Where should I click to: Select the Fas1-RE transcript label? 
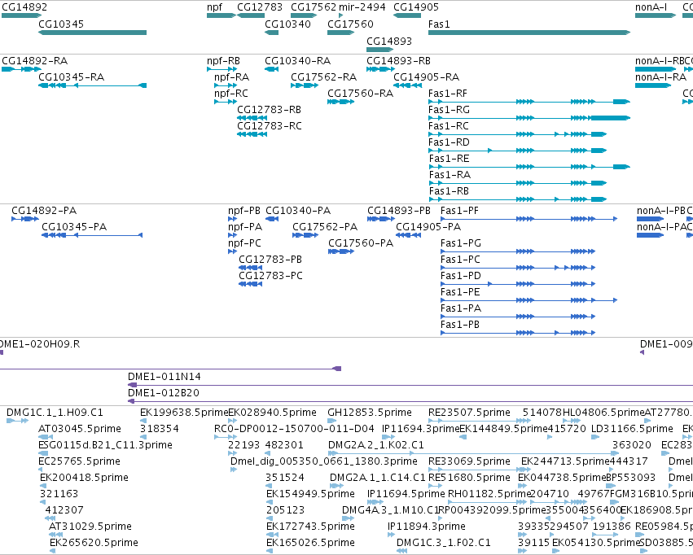click(x=449, y=159)
